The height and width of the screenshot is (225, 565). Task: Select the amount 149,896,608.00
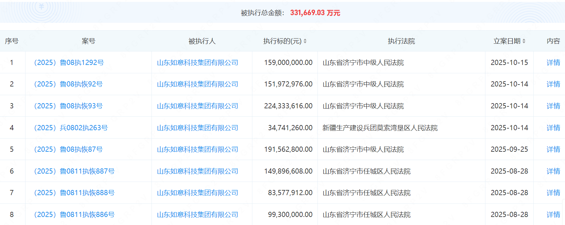[x=288, y=171]
